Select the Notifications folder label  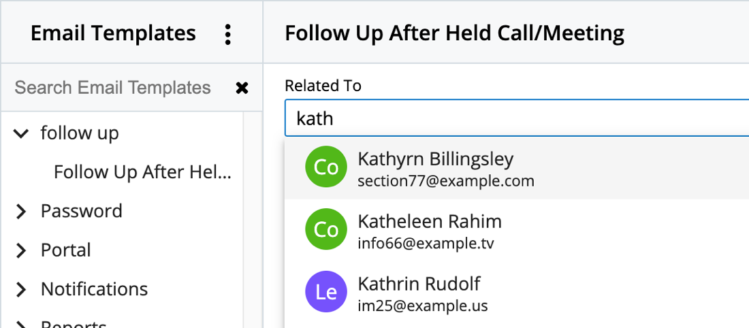tap(94, 290)
